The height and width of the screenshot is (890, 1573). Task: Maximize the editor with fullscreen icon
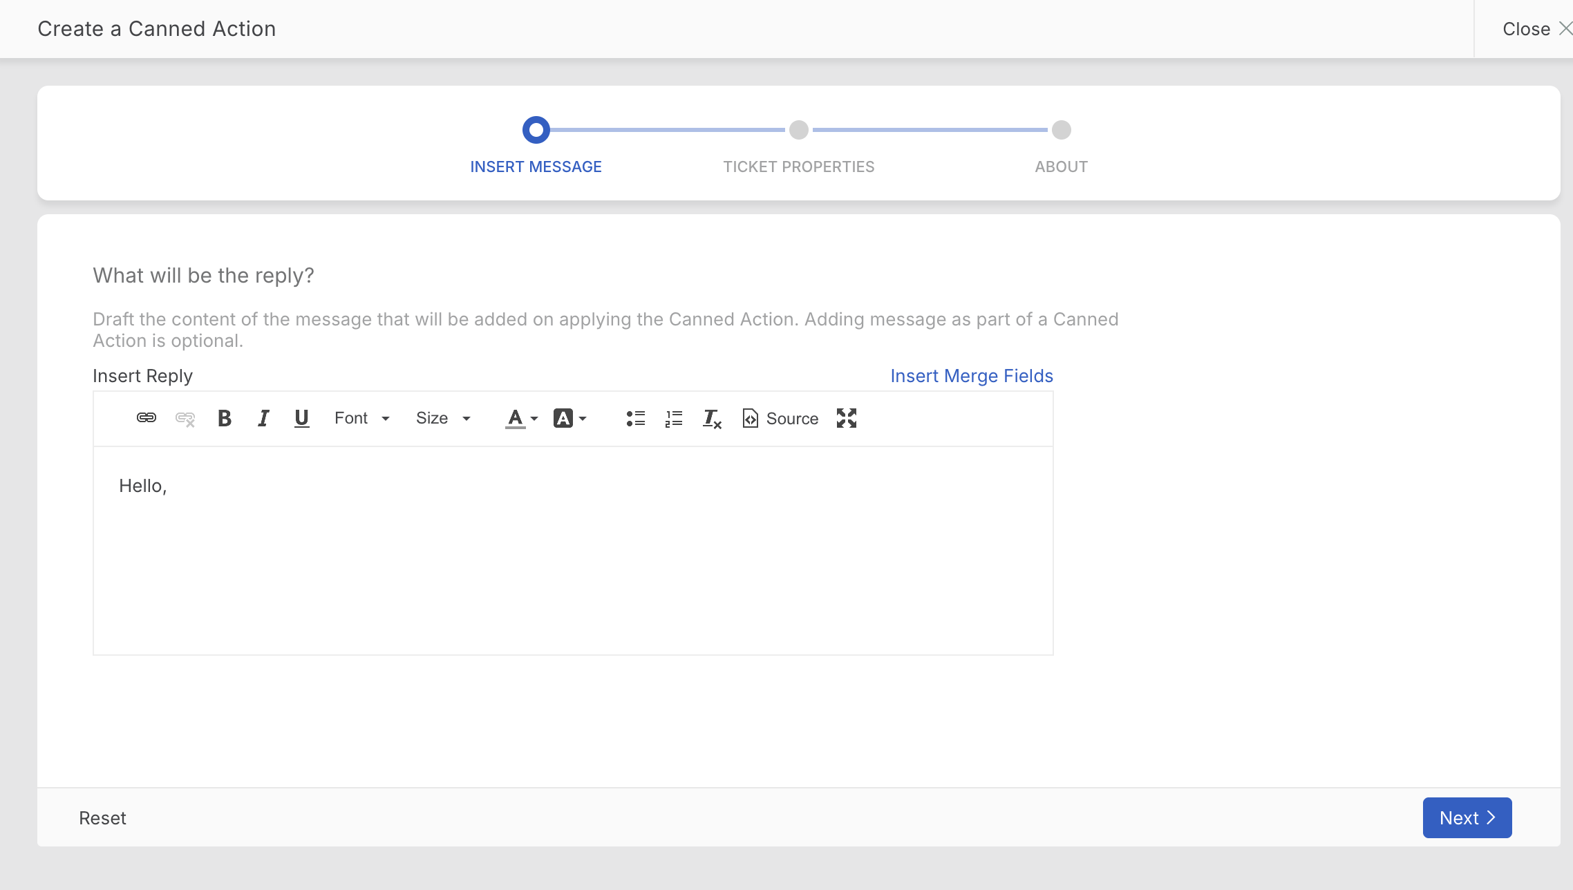coord(846,418)
